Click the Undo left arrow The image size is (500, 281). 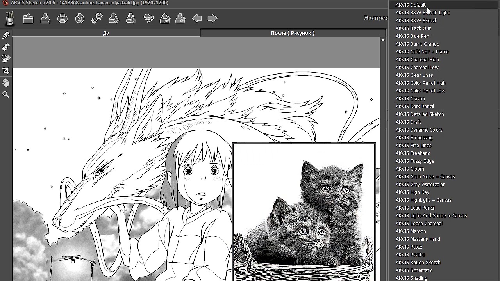click(x=197, y=18)
